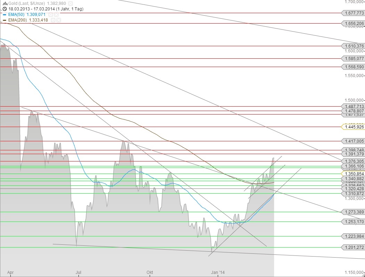The width and height of the screenshot is (365, 277).
Task: Select the blue EMA(50) color swatch
Action: (4, 15)
